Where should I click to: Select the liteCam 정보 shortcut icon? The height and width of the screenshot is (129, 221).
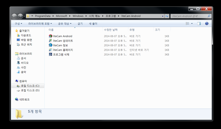point(50,45)
